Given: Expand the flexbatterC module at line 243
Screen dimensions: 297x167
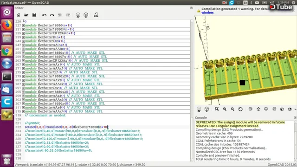Looking at the screenshot, I should [23, 41].
